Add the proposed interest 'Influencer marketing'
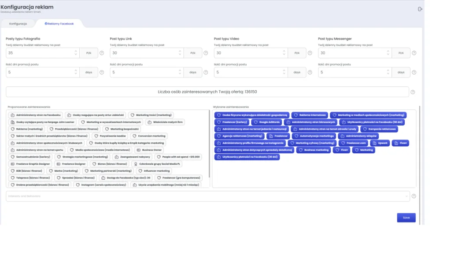 tap(154, 171)
